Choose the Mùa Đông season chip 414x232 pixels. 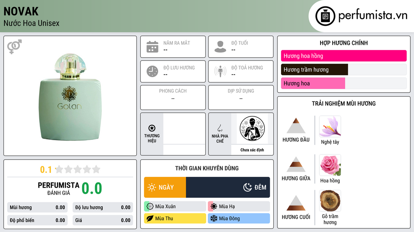(239, 218)
